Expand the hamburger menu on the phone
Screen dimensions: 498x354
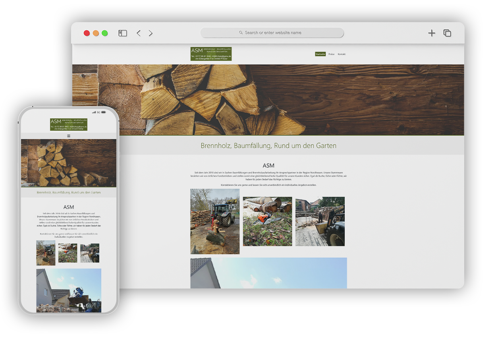(69, 136)
